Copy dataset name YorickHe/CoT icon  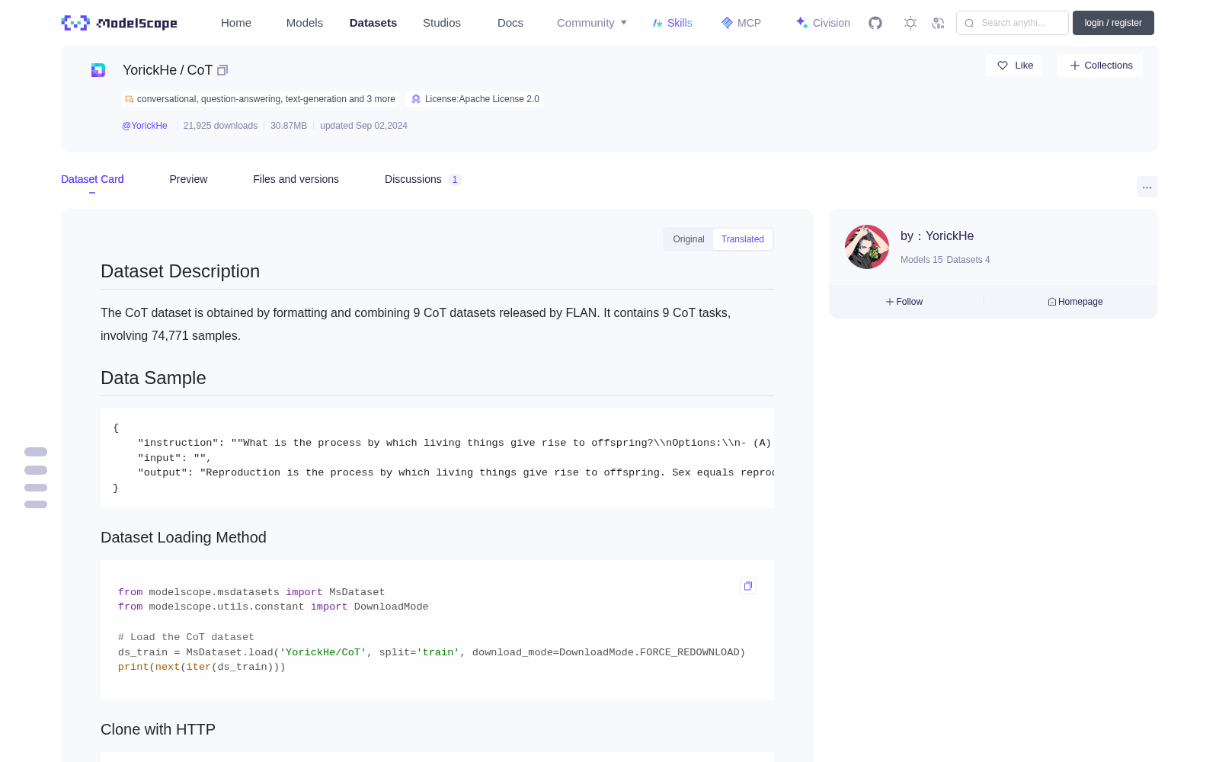pos(222,70)
